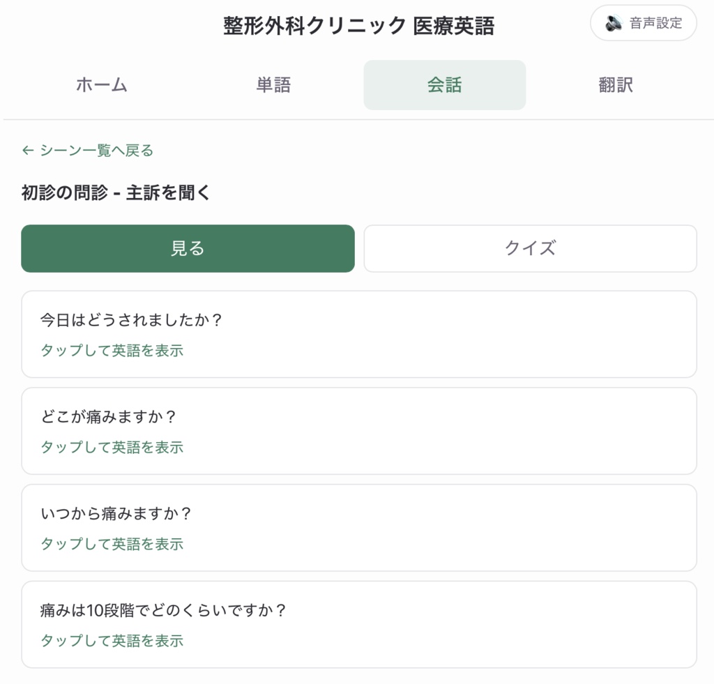Select the 会話 conversation tab
Screen dimensions: 714x684
coord(444,84)
